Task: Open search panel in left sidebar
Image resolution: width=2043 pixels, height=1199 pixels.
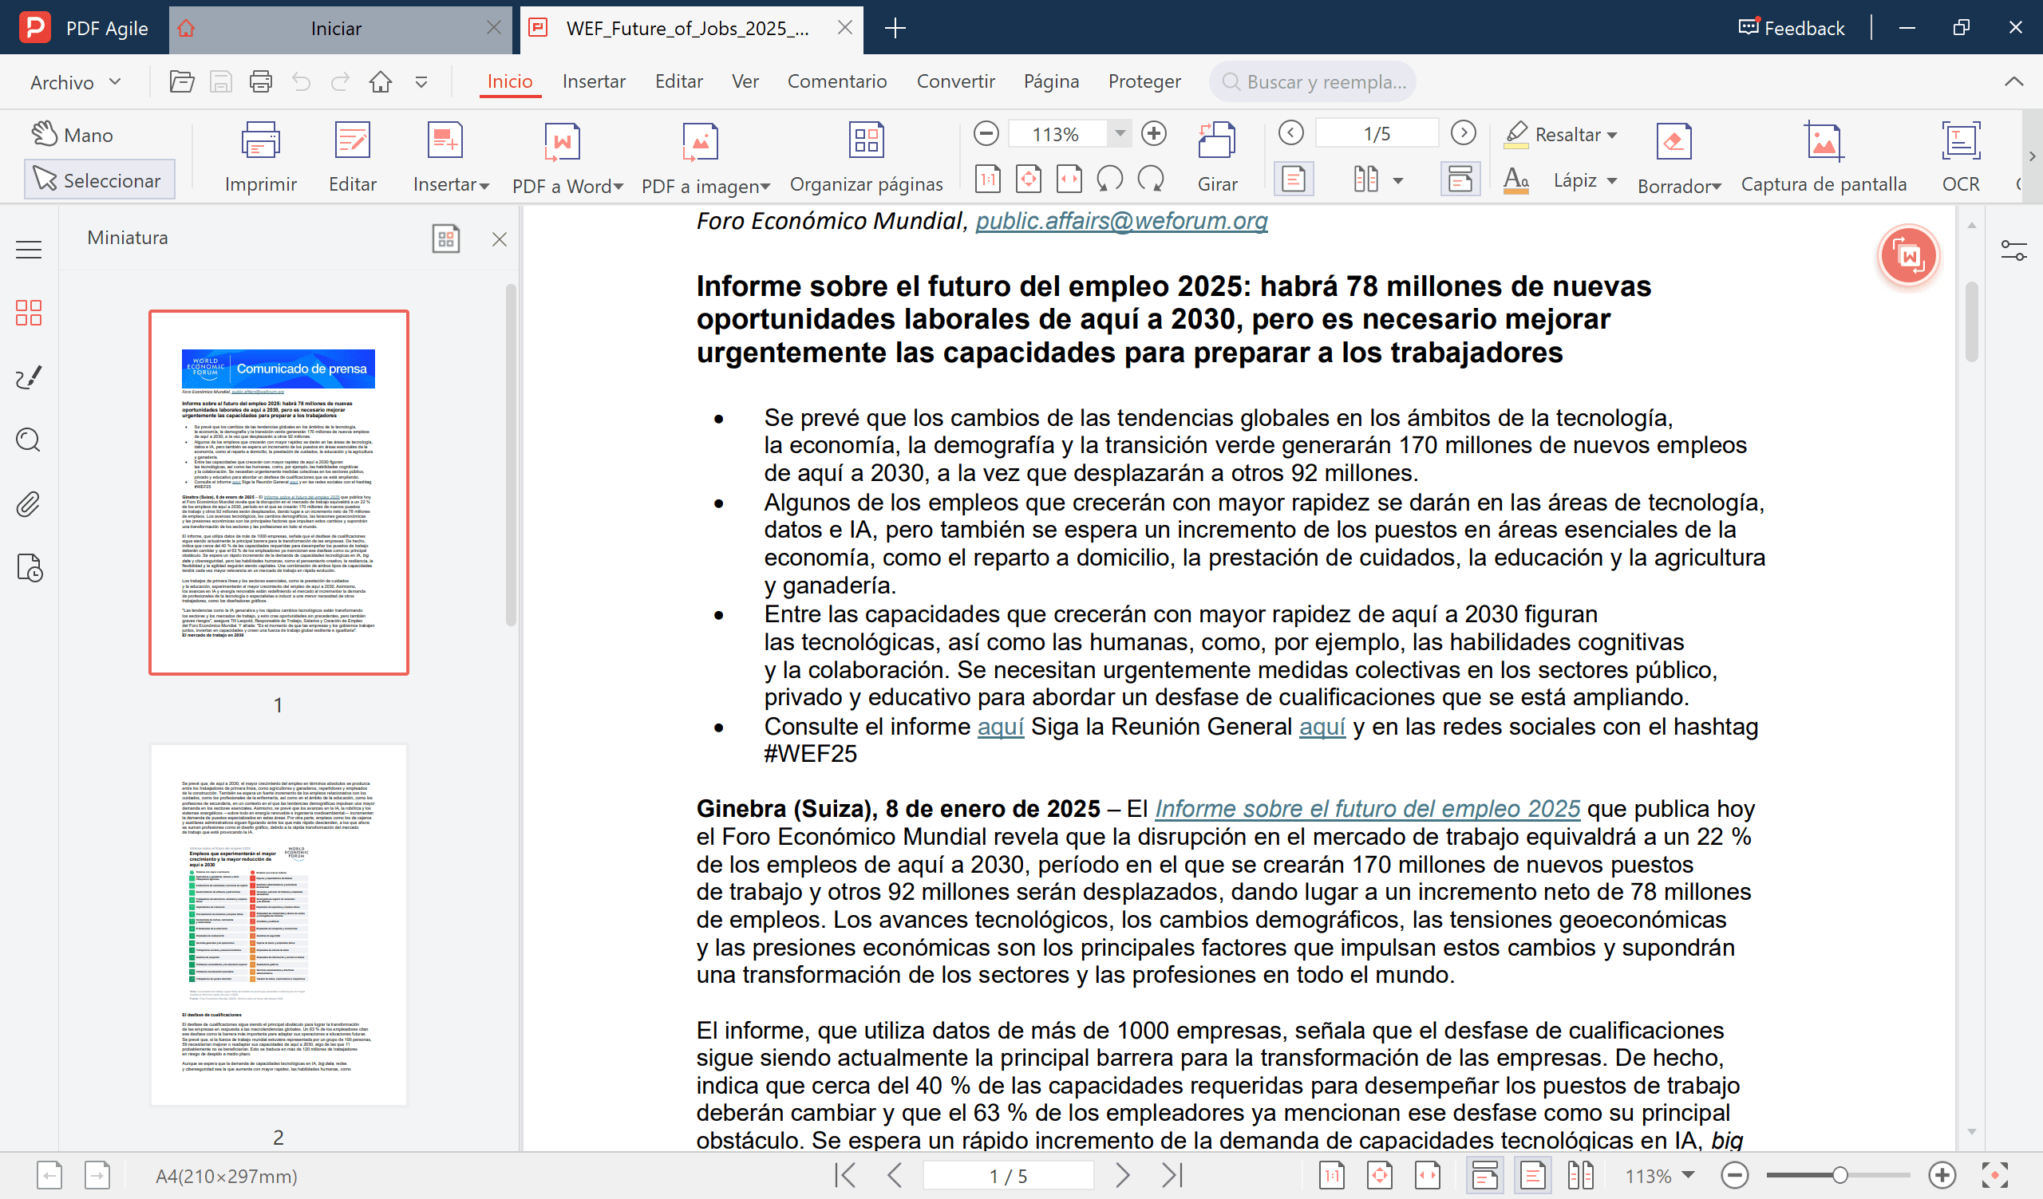Action: [x=29, y=440]
